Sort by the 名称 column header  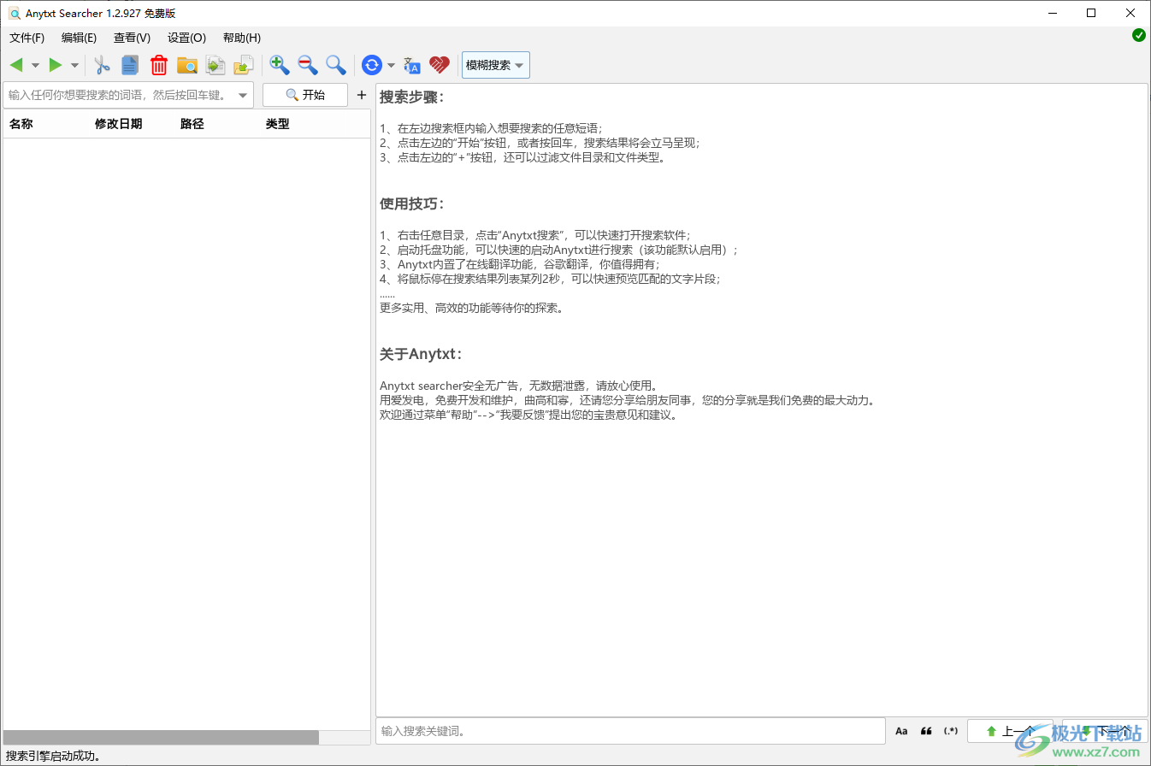pos(21,124)
